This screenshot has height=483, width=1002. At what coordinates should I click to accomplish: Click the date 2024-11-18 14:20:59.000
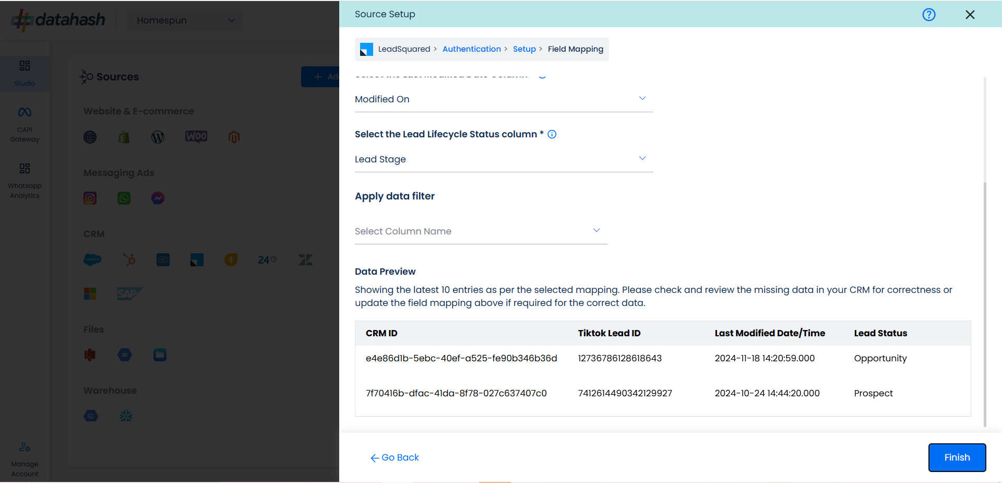click(765, 358)
